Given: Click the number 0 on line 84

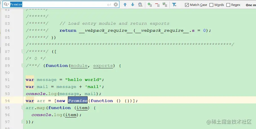Looking at the screenshot, I should tap(204, 30).
